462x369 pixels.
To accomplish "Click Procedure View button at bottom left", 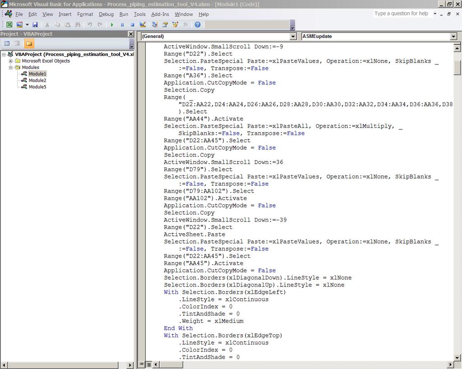I will pos(142,364).
